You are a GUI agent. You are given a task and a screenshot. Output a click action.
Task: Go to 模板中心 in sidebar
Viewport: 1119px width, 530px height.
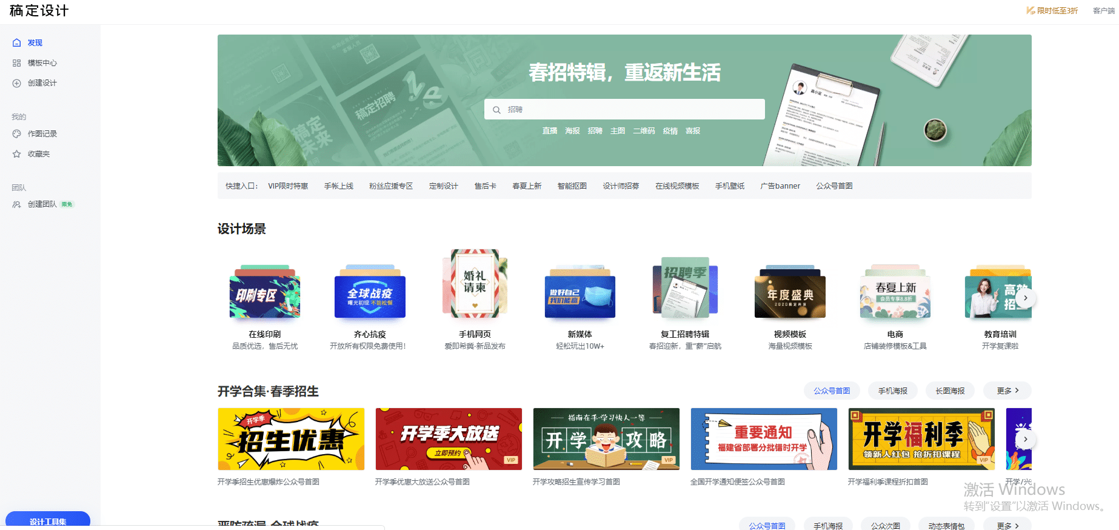coord(42,63)
